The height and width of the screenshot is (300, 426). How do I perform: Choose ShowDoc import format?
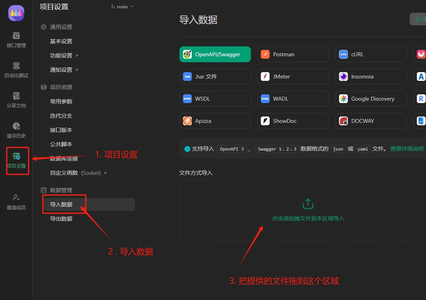coord(293,120)
